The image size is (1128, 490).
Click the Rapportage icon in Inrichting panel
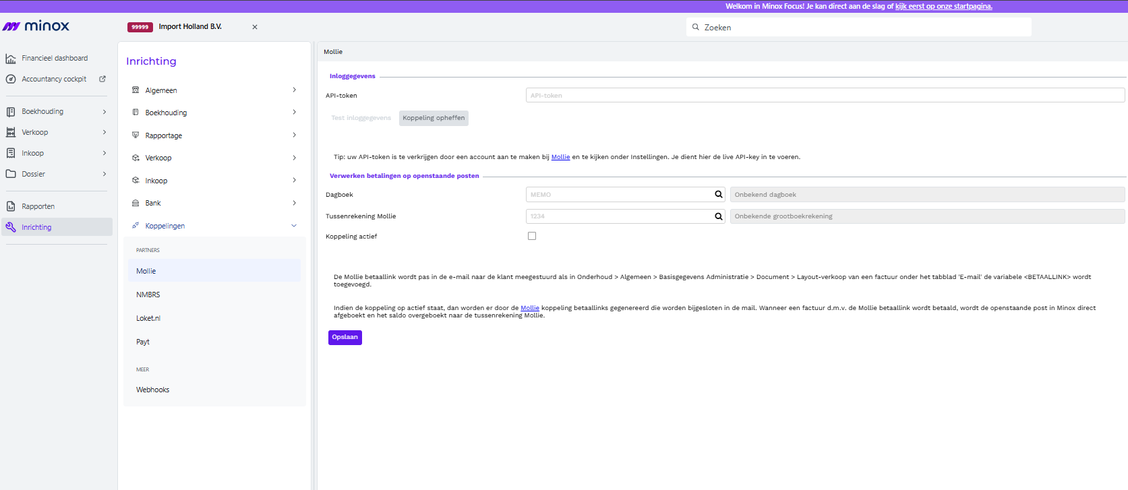(x=136, y=135)
